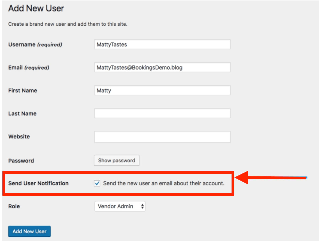
Task: Click the Username input field containing MattyTastes
Action: [162, 44]
